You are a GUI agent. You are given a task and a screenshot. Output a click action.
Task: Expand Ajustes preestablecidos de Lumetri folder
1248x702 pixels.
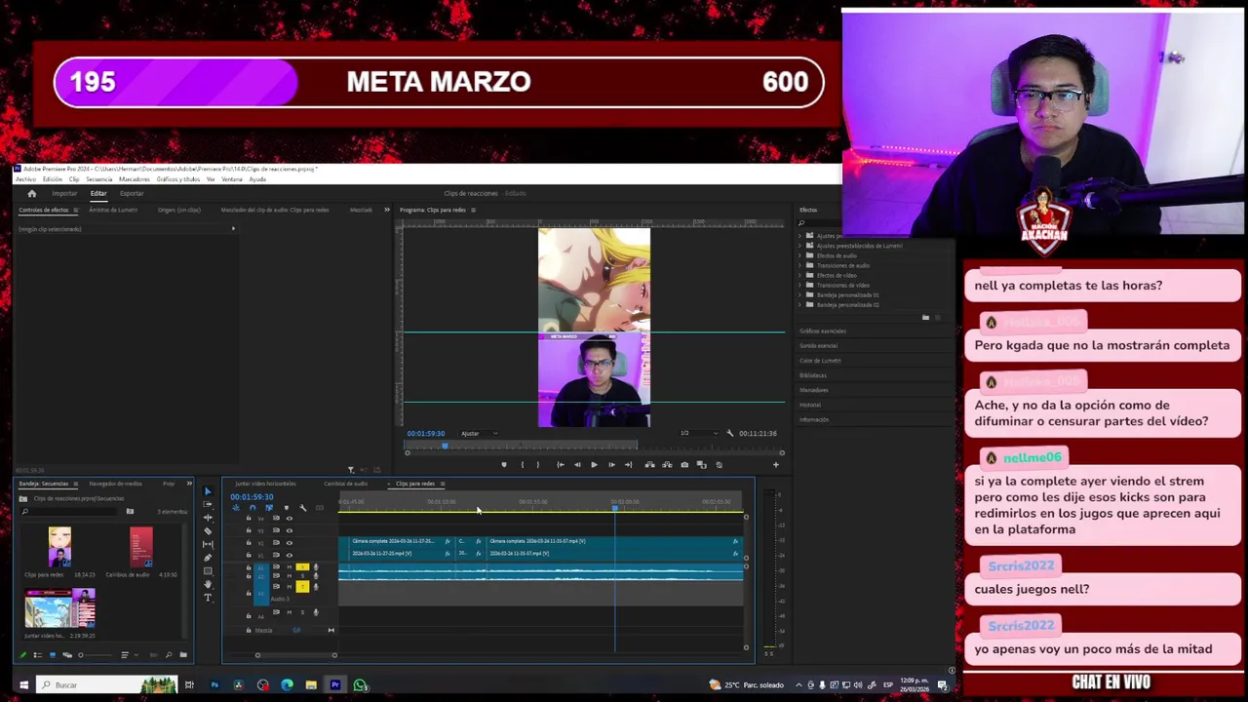(x=800, y=246)
